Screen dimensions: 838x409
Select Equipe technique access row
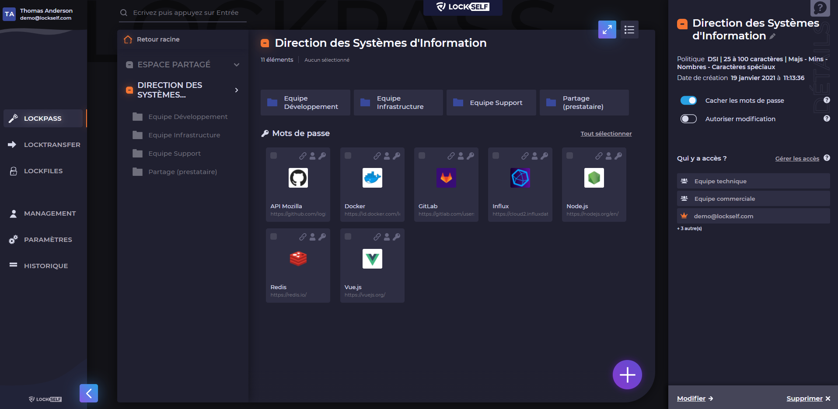click(753, 181)
